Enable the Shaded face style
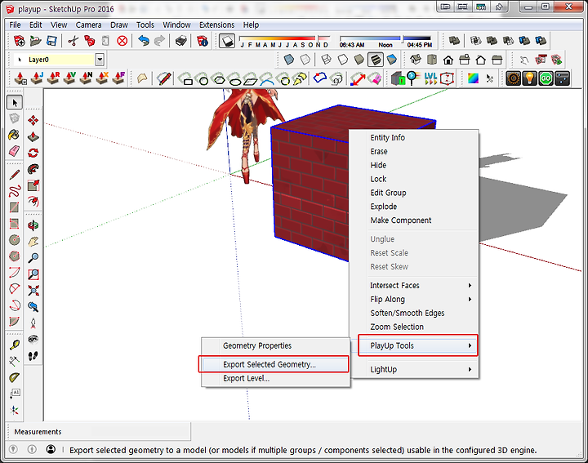588x463 pixels. [359, 60]
